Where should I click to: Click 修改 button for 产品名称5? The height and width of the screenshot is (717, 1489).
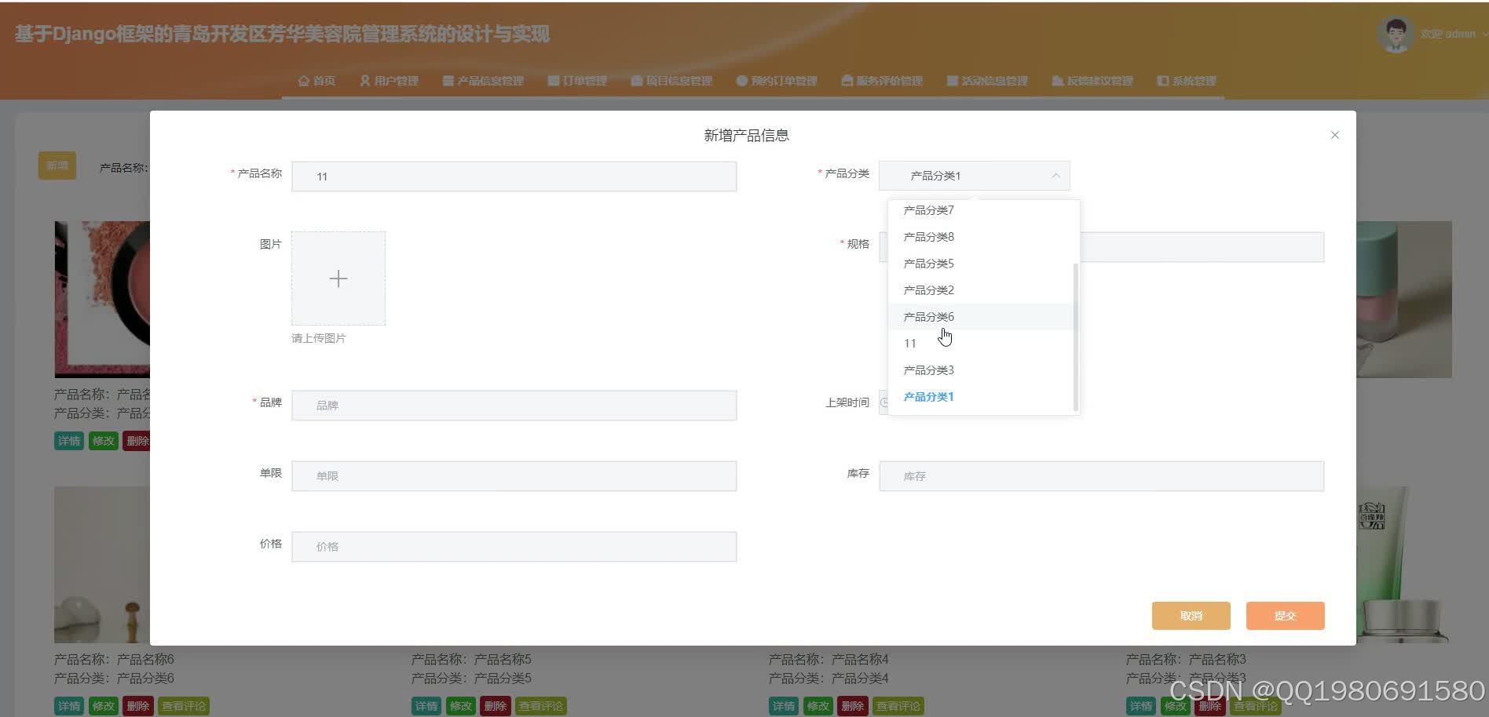461,706
